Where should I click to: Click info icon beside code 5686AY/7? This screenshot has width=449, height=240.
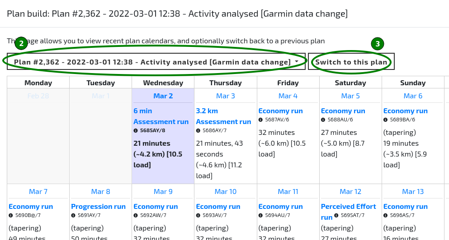198,131
